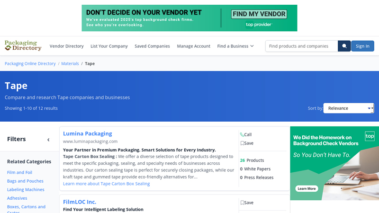Screen dimensions: 379x213
Task: Save Lumina Packaging with bookmark icon
Action: pyautogui.click(x=242, y=143)
